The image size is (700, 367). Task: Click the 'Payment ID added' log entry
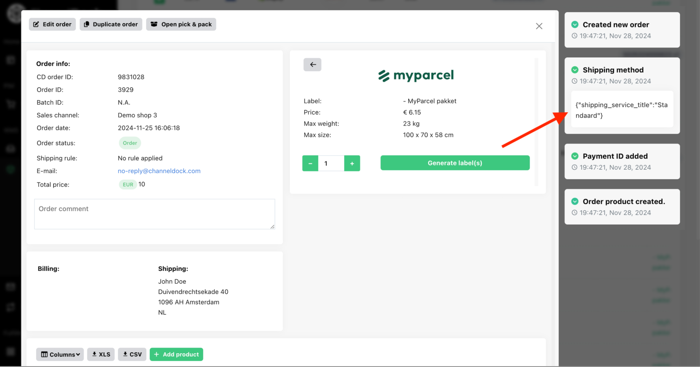click(622, 161)
